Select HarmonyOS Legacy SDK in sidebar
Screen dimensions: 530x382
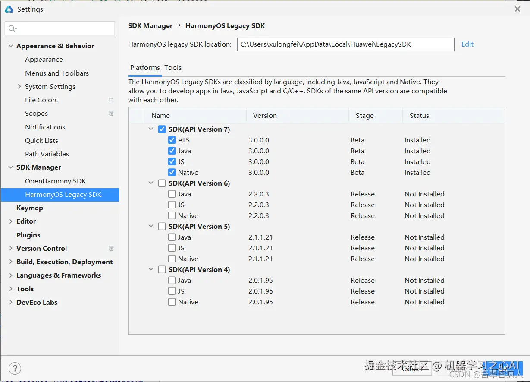pyautogui.click(x=60, y=194)
